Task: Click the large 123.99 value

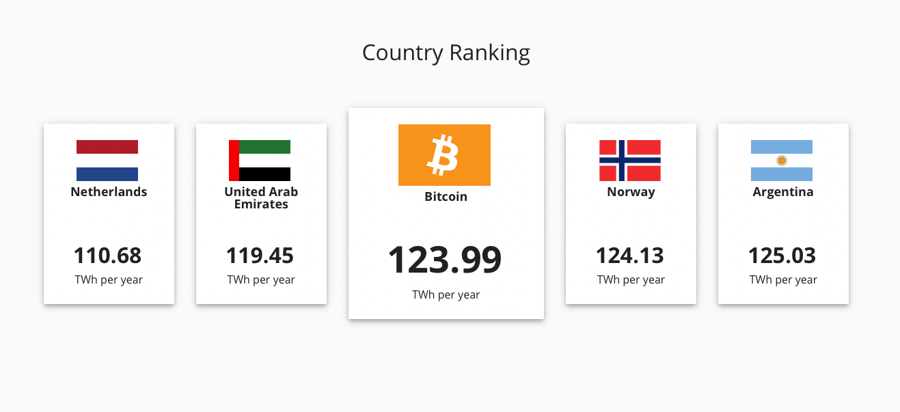Action: (x=445, y=260)
